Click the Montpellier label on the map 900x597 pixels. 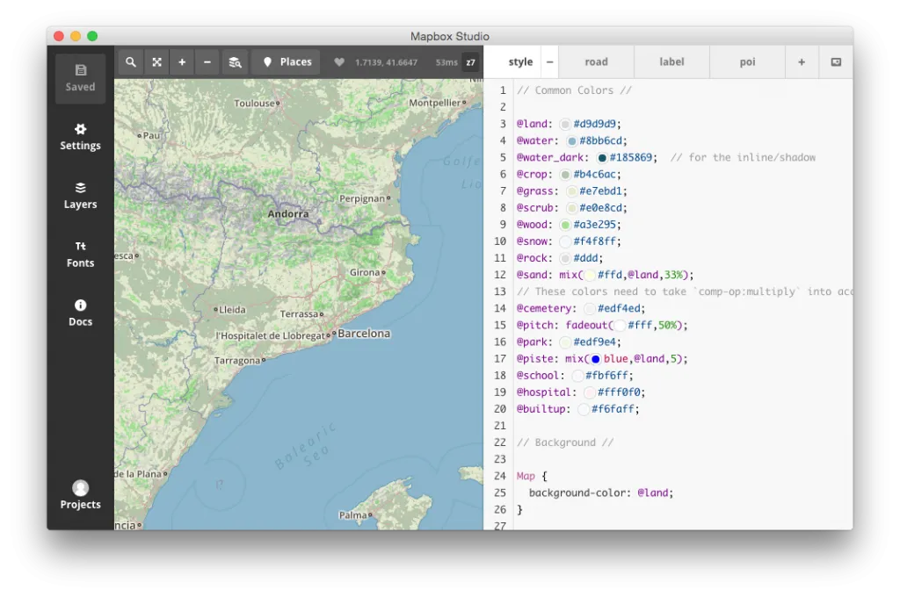[435, 103]
